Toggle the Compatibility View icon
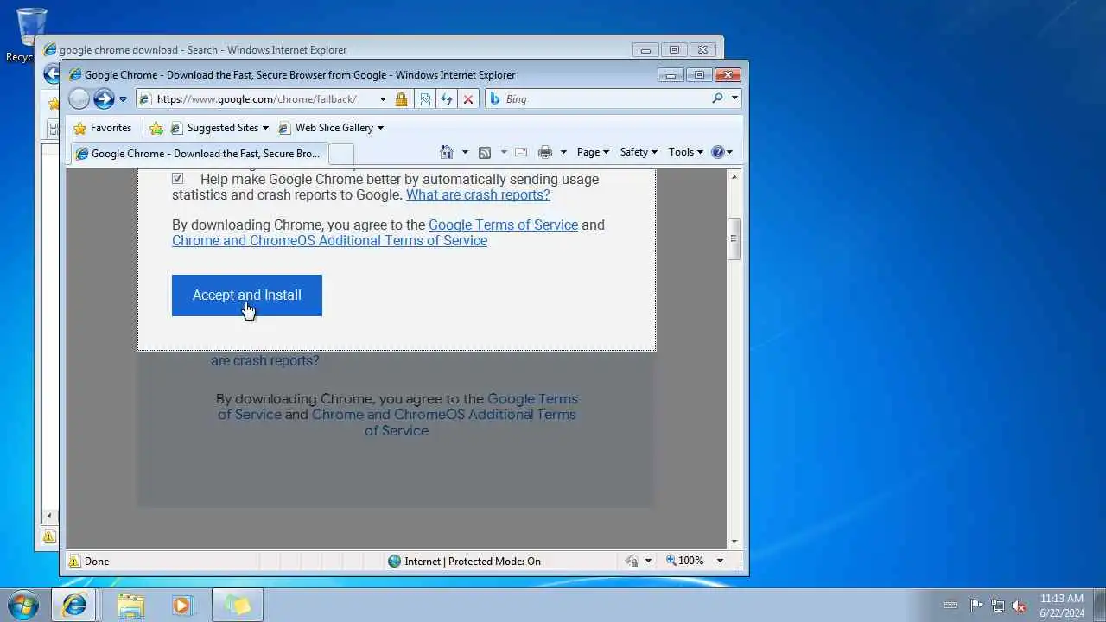1106x622 pixels. click(x=425, y=99)
